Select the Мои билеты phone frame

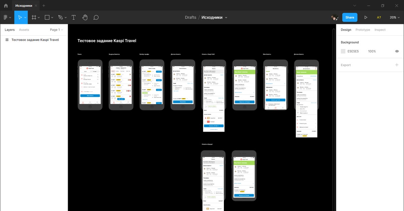pos(276,85)
